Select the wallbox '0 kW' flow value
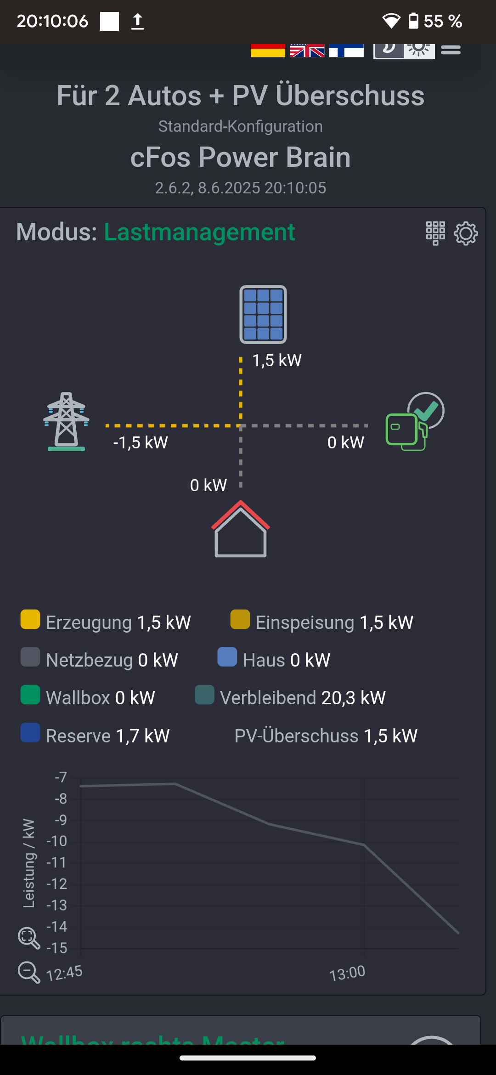The width and height of the screenshot is (496, 1075). (x=346, y=442)
